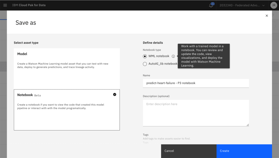Click the Name input field
Viewport: 279px width, 158px height.
tap(196, 83)
